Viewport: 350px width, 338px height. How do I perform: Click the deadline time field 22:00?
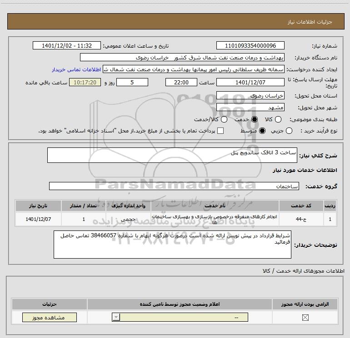pos(181,83)
